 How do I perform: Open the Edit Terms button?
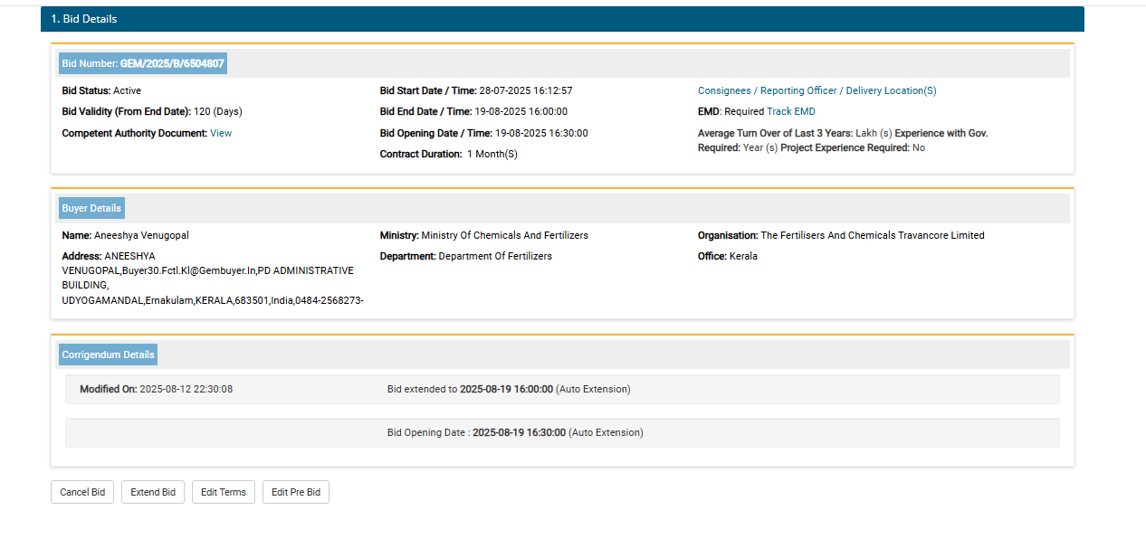(x=224, y=492)
